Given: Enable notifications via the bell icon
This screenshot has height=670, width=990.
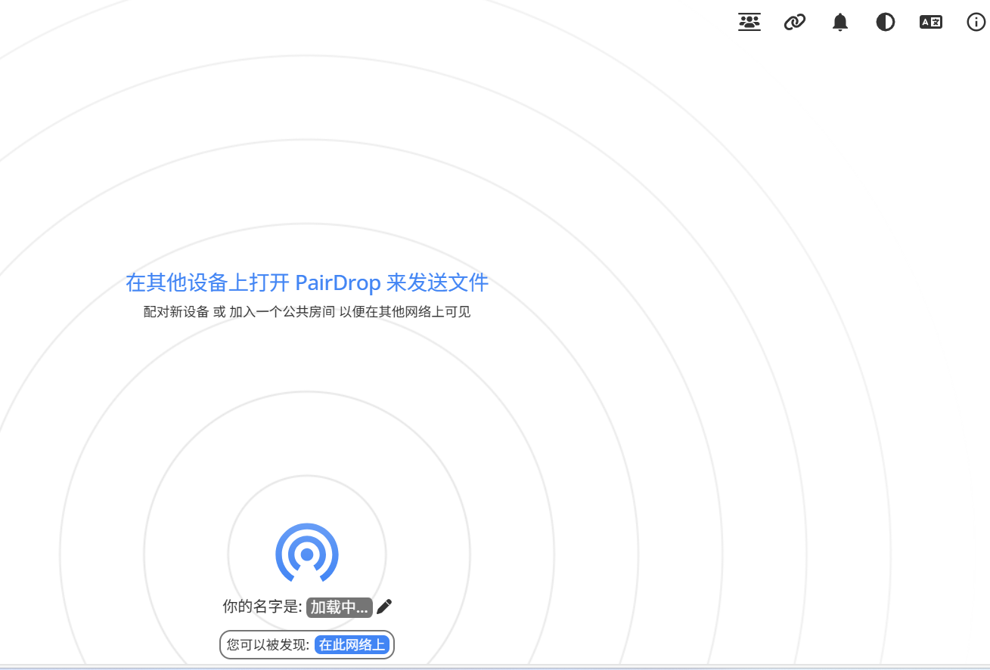Looking at the screenshot, I should coord(840,22).
